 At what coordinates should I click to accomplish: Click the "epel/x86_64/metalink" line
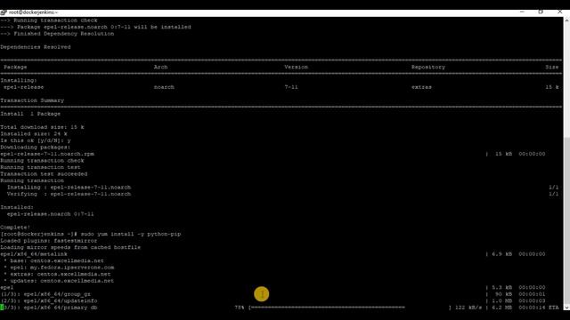[x=34, y=254]
